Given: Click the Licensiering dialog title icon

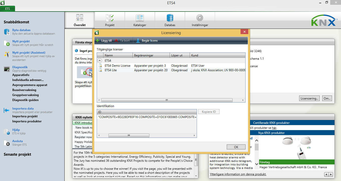Looking at the screenshot, I should [96, 33].
